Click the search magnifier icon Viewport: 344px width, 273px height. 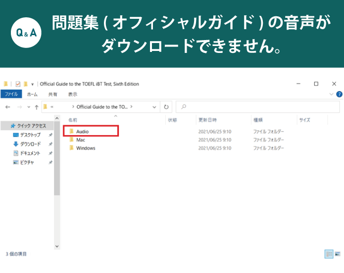click(x=184, y=107)
